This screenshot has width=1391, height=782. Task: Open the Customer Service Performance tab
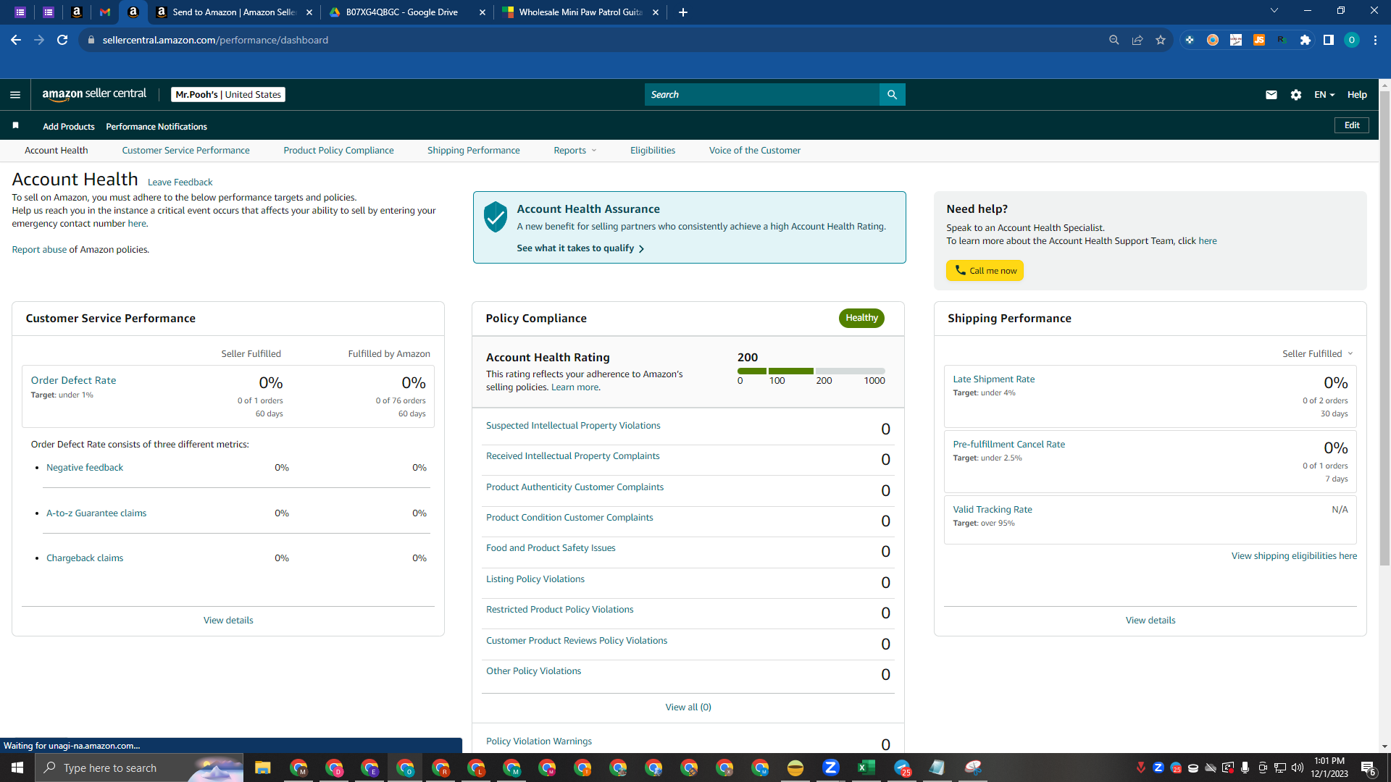[x=185, y=151]
